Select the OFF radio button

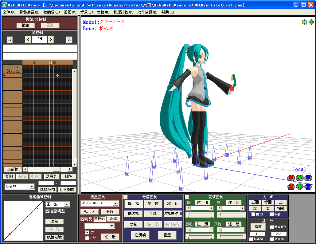tap(87, 238)
